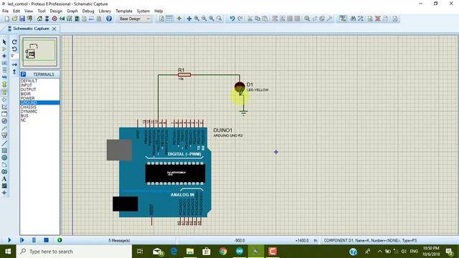Click the binoculars search-and-tag icon
The width and height of the screenshot is (459, 258).
coord(353,19)
